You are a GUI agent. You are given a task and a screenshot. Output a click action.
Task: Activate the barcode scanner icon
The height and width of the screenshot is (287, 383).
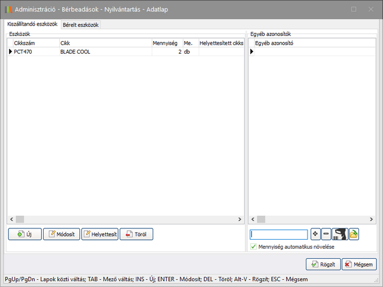[339, 234]
